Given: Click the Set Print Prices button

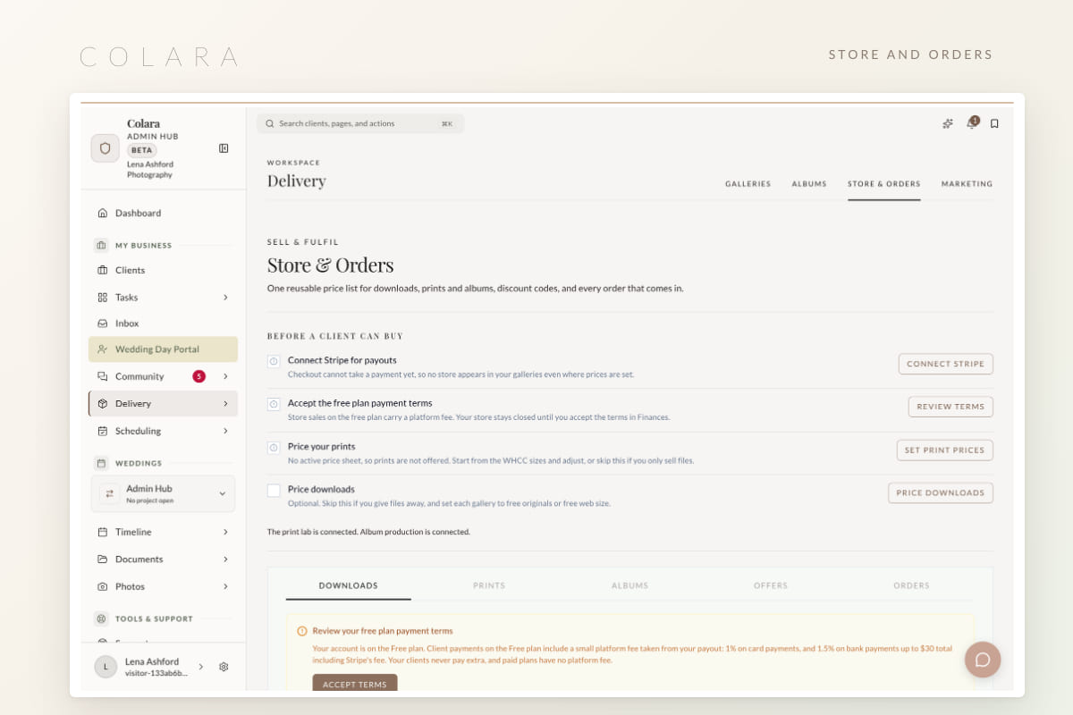Looking at the screenshot, I should tap(945, 450).
